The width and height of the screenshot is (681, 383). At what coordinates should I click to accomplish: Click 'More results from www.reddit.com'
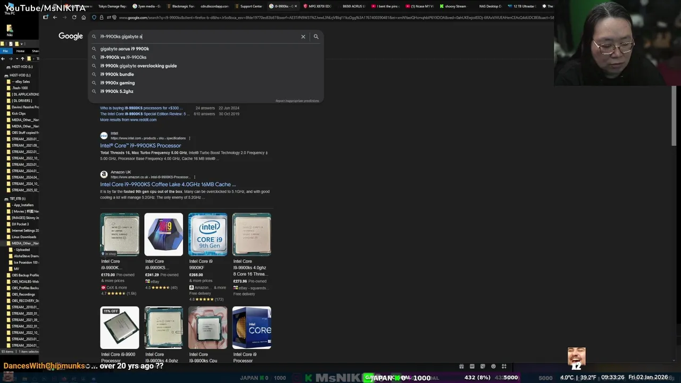coord(128,120)
